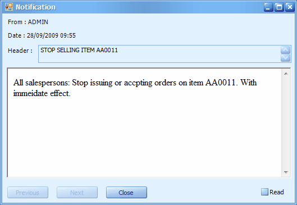Click message body scrollbar up arrow
The image size is (297, 205).
point(286,74)
